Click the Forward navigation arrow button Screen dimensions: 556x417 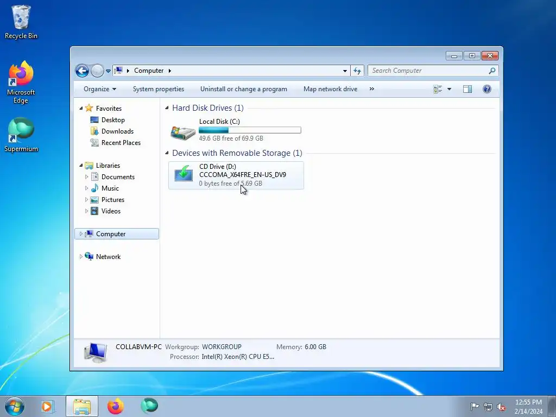coord(97,71)
